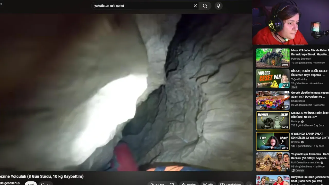The image size is (329, 185).
Task: Click the 'Teşekkürler' thanks button
Action: [x=231, y=184]
